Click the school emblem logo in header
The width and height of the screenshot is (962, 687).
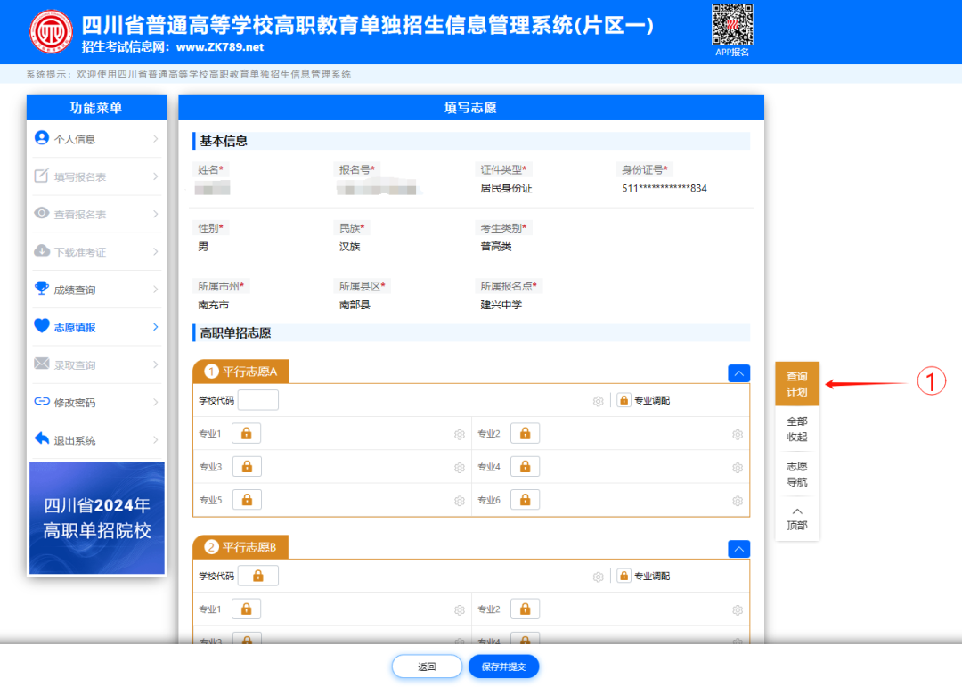click(52, 31)
